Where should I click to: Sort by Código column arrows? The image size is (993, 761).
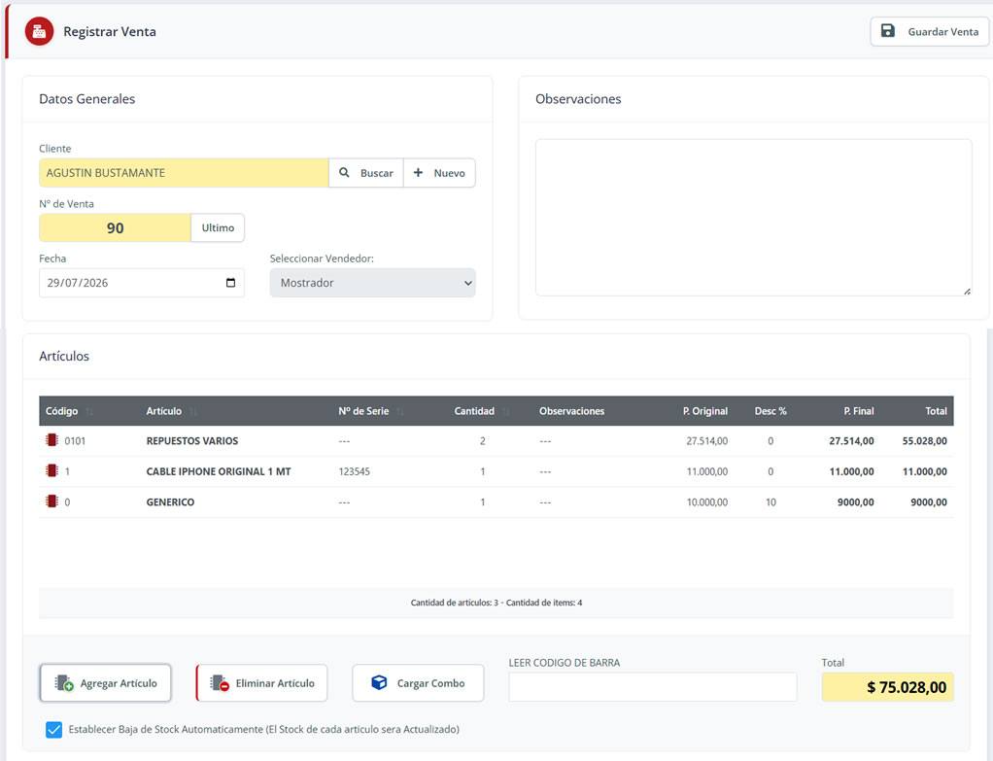(89, 411)
